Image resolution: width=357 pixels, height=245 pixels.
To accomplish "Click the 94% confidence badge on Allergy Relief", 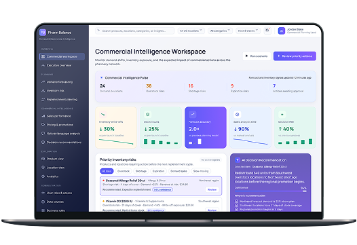I will click(163, 189).
